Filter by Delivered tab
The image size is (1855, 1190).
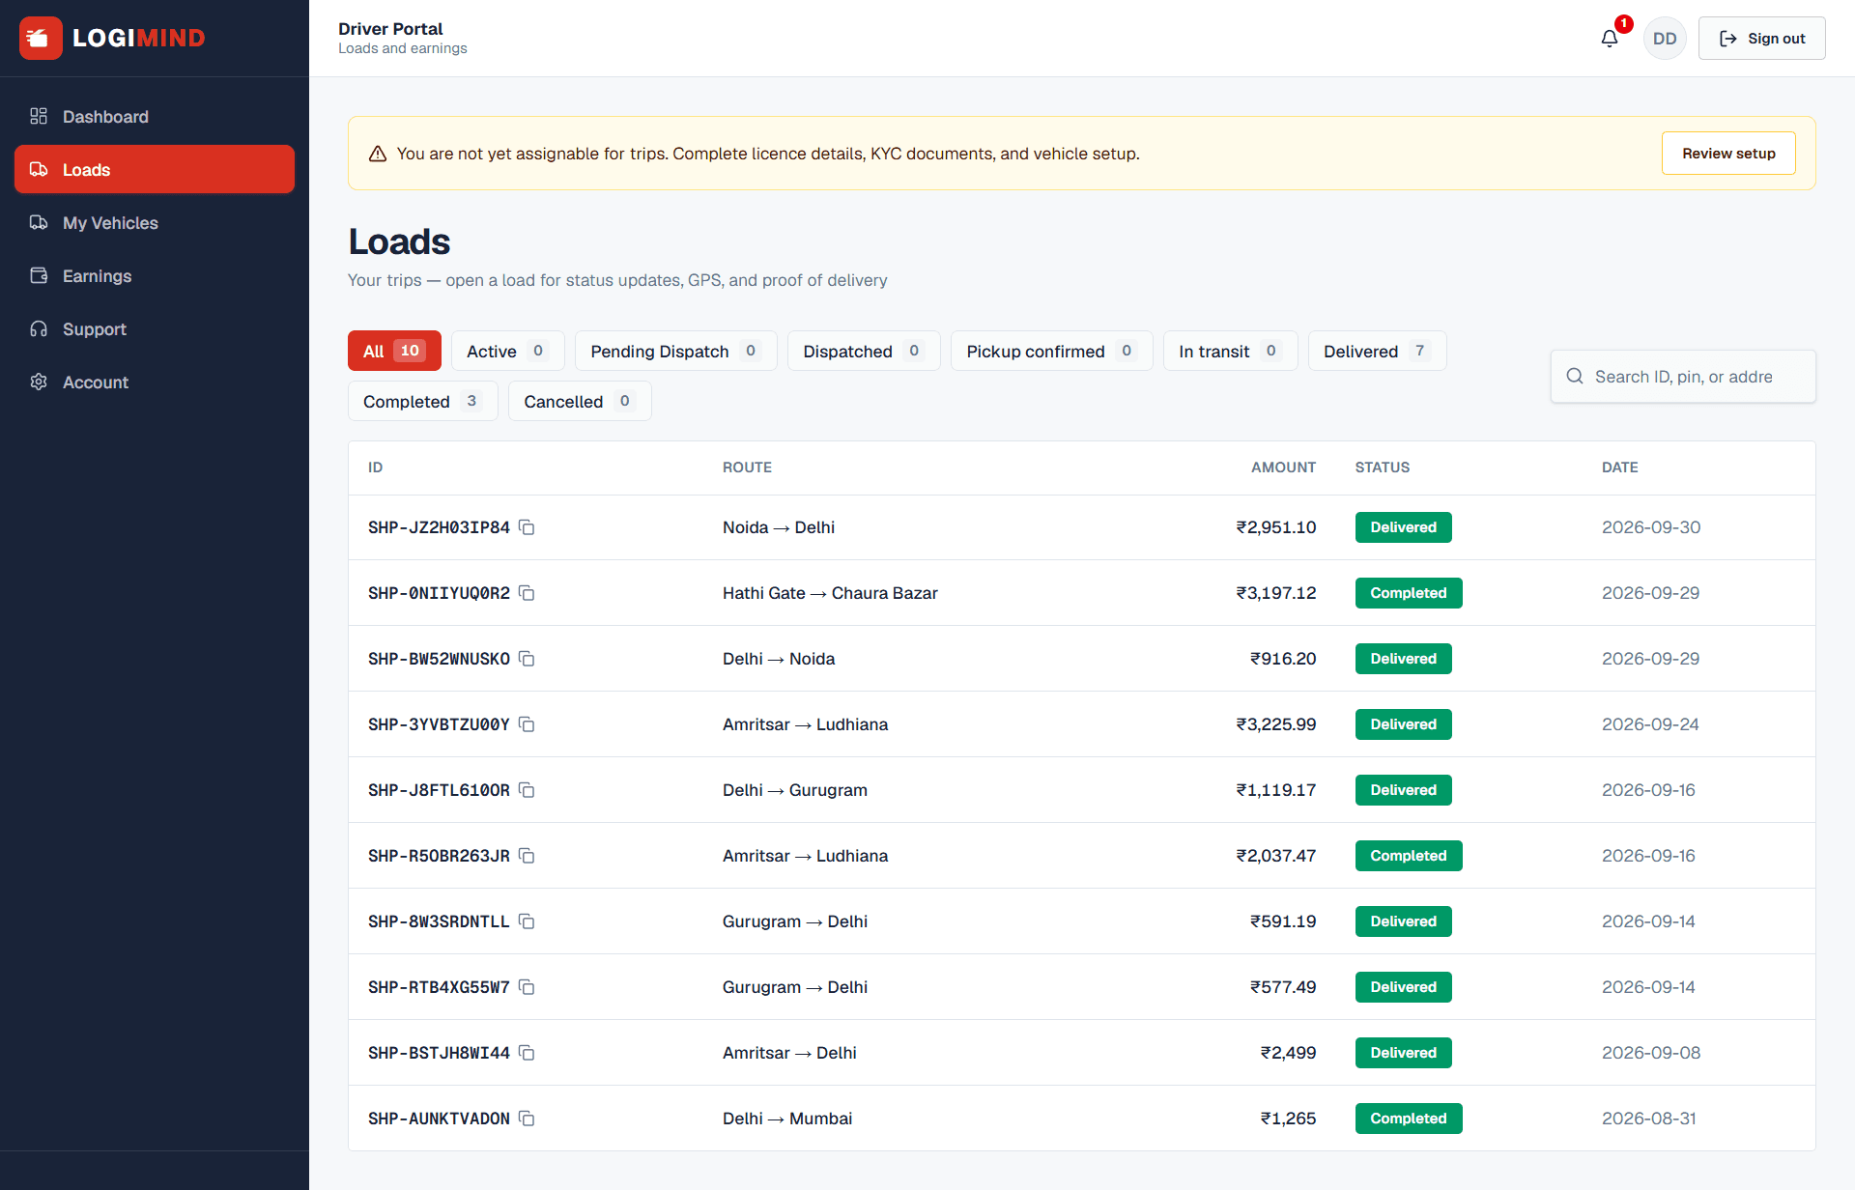1377,351
